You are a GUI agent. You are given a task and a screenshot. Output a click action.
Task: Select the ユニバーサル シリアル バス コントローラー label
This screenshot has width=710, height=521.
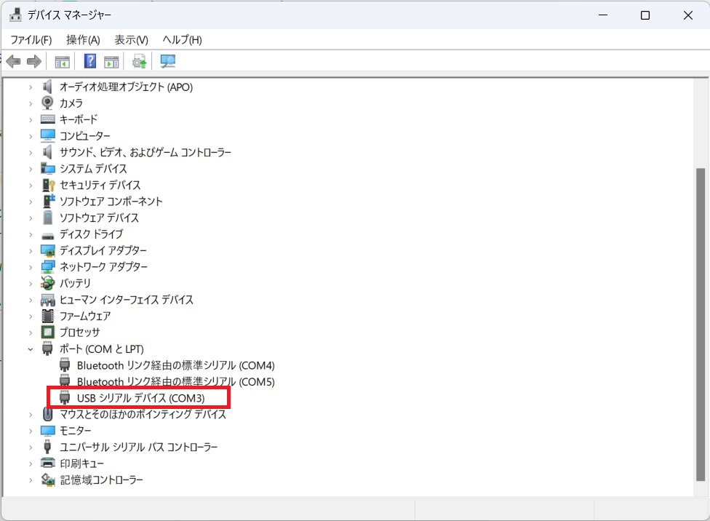(x=138, y=448)
